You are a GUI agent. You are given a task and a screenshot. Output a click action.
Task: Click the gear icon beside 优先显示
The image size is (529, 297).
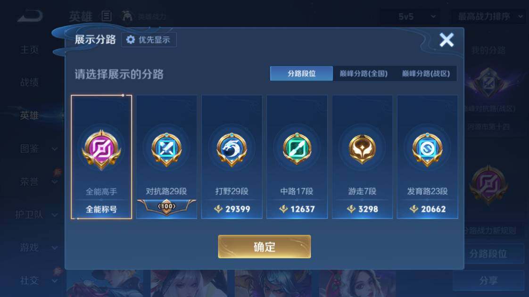pos(130,40)
